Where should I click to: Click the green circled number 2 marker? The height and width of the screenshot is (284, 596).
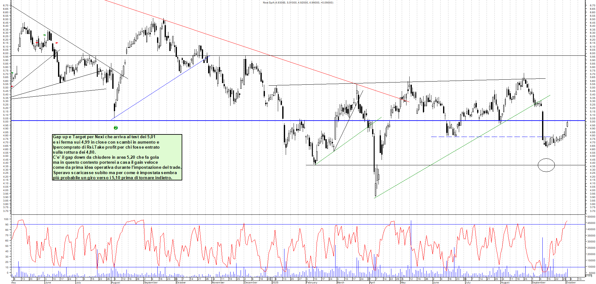pos(116,128)
